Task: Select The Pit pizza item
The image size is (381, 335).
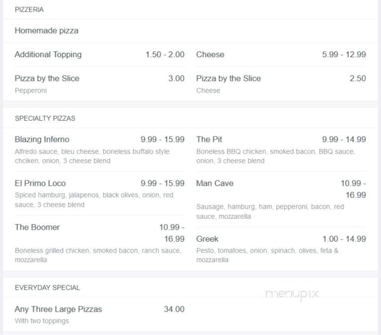Action: click(281, 150)
